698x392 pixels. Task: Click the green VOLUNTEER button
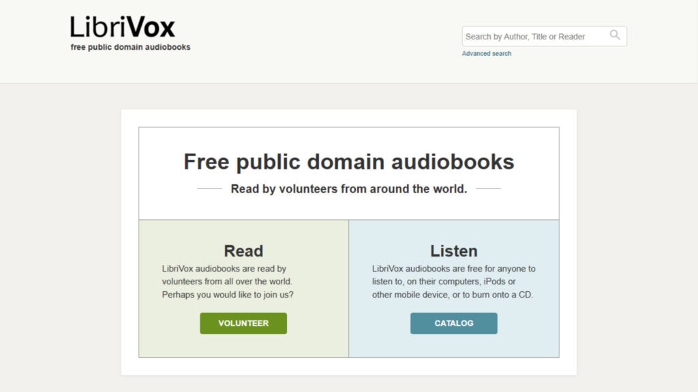(x=243, y=323)
